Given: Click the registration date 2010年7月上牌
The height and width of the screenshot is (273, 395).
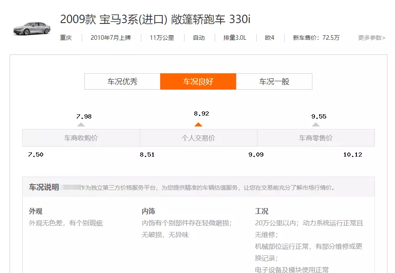Looking at the screenshot, I should (x=111, y=38).
